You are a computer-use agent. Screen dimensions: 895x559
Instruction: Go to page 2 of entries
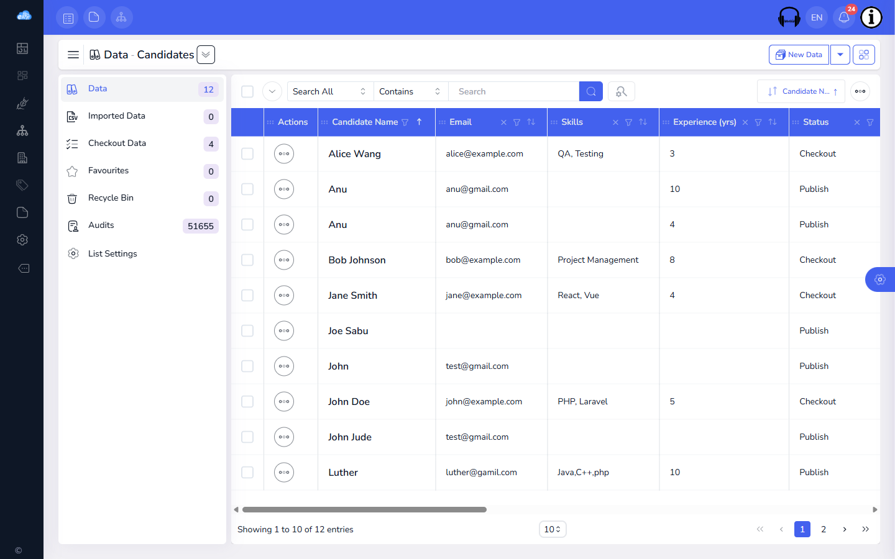824,529
